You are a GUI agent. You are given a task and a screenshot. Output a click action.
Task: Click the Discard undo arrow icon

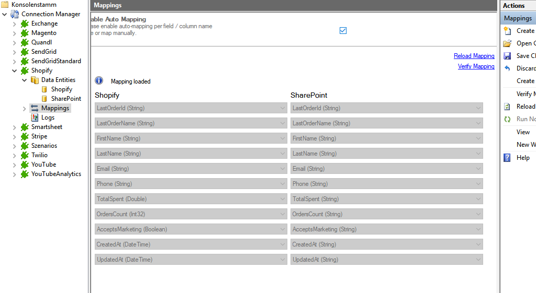pyautogui.click(x=507, y=68)
